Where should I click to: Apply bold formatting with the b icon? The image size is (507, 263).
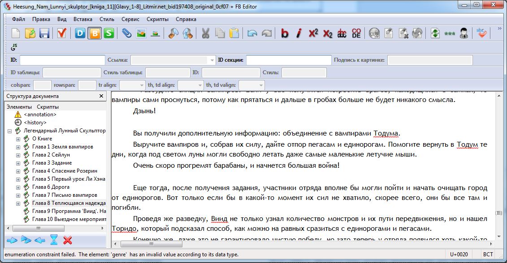click(284, 33)
